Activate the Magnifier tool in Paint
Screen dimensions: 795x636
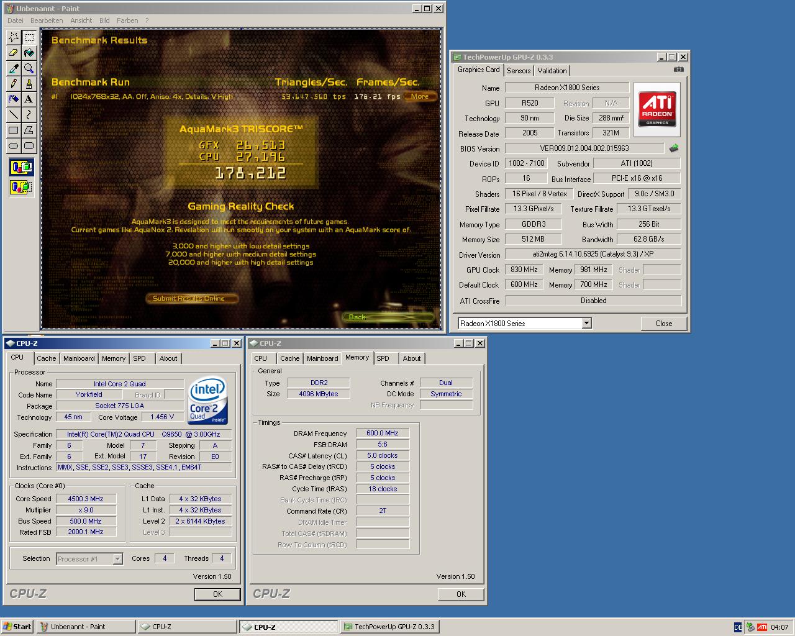click(29, 68)
